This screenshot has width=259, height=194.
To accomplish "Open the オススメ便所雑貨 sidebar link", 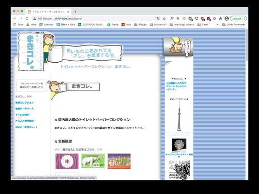I will (24, 121).
